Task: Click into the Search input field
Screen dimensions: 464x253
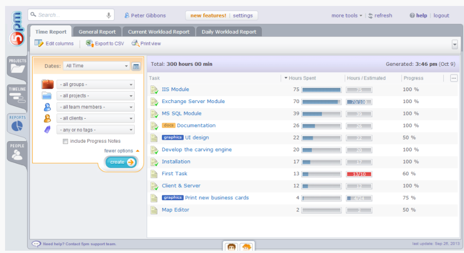Action: pyautogui.click(x=69, y=15)
